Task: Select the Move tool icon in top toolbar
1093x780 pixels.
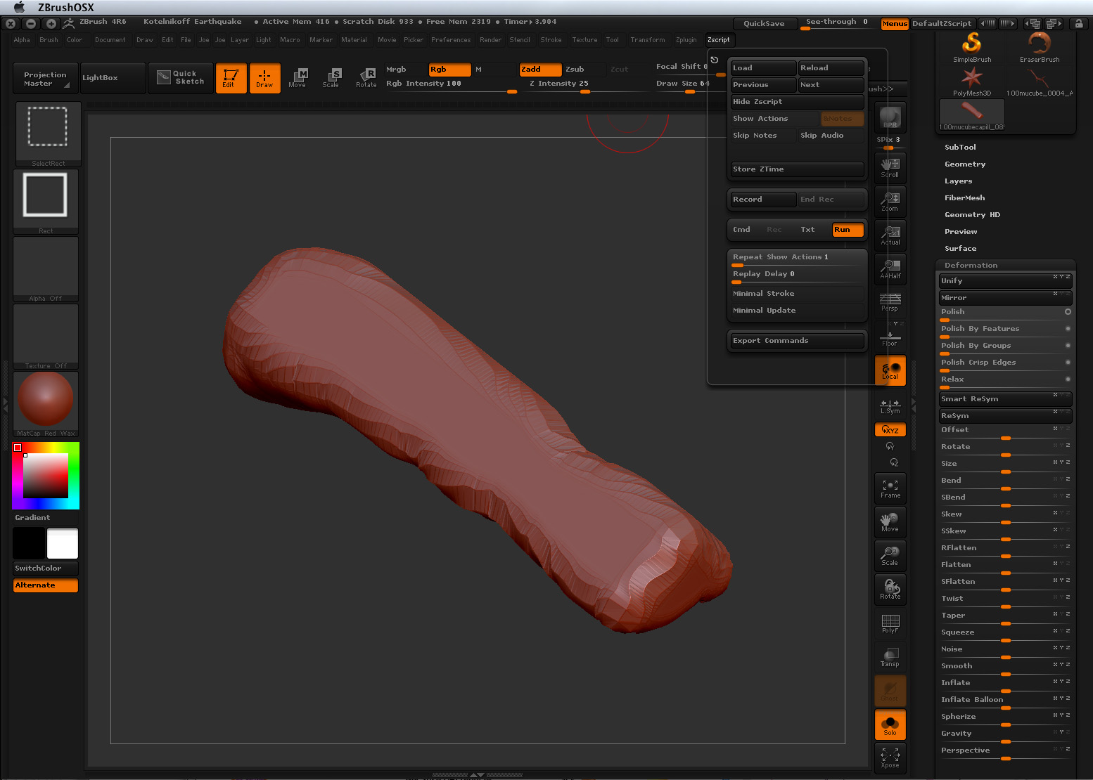Action: point(298,77)
